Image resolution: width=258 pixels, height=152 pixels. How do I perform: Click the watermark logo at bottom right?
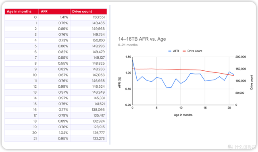point(230,146)
